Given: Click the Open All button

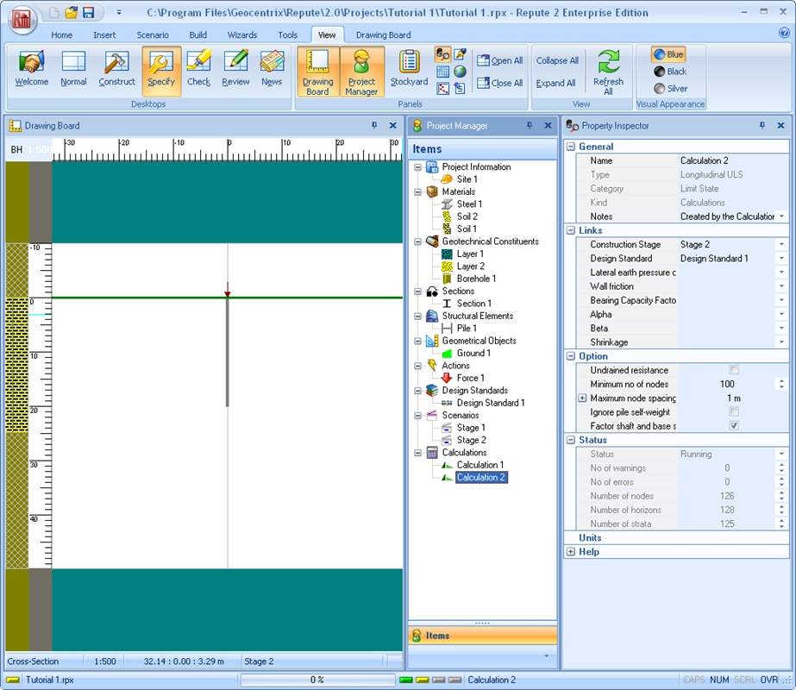Looking at the screenshot, I should coord(500,60).
